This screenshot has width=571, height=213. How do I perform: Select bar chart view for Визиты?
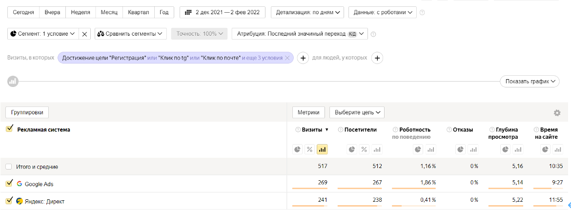click(322, 149)
